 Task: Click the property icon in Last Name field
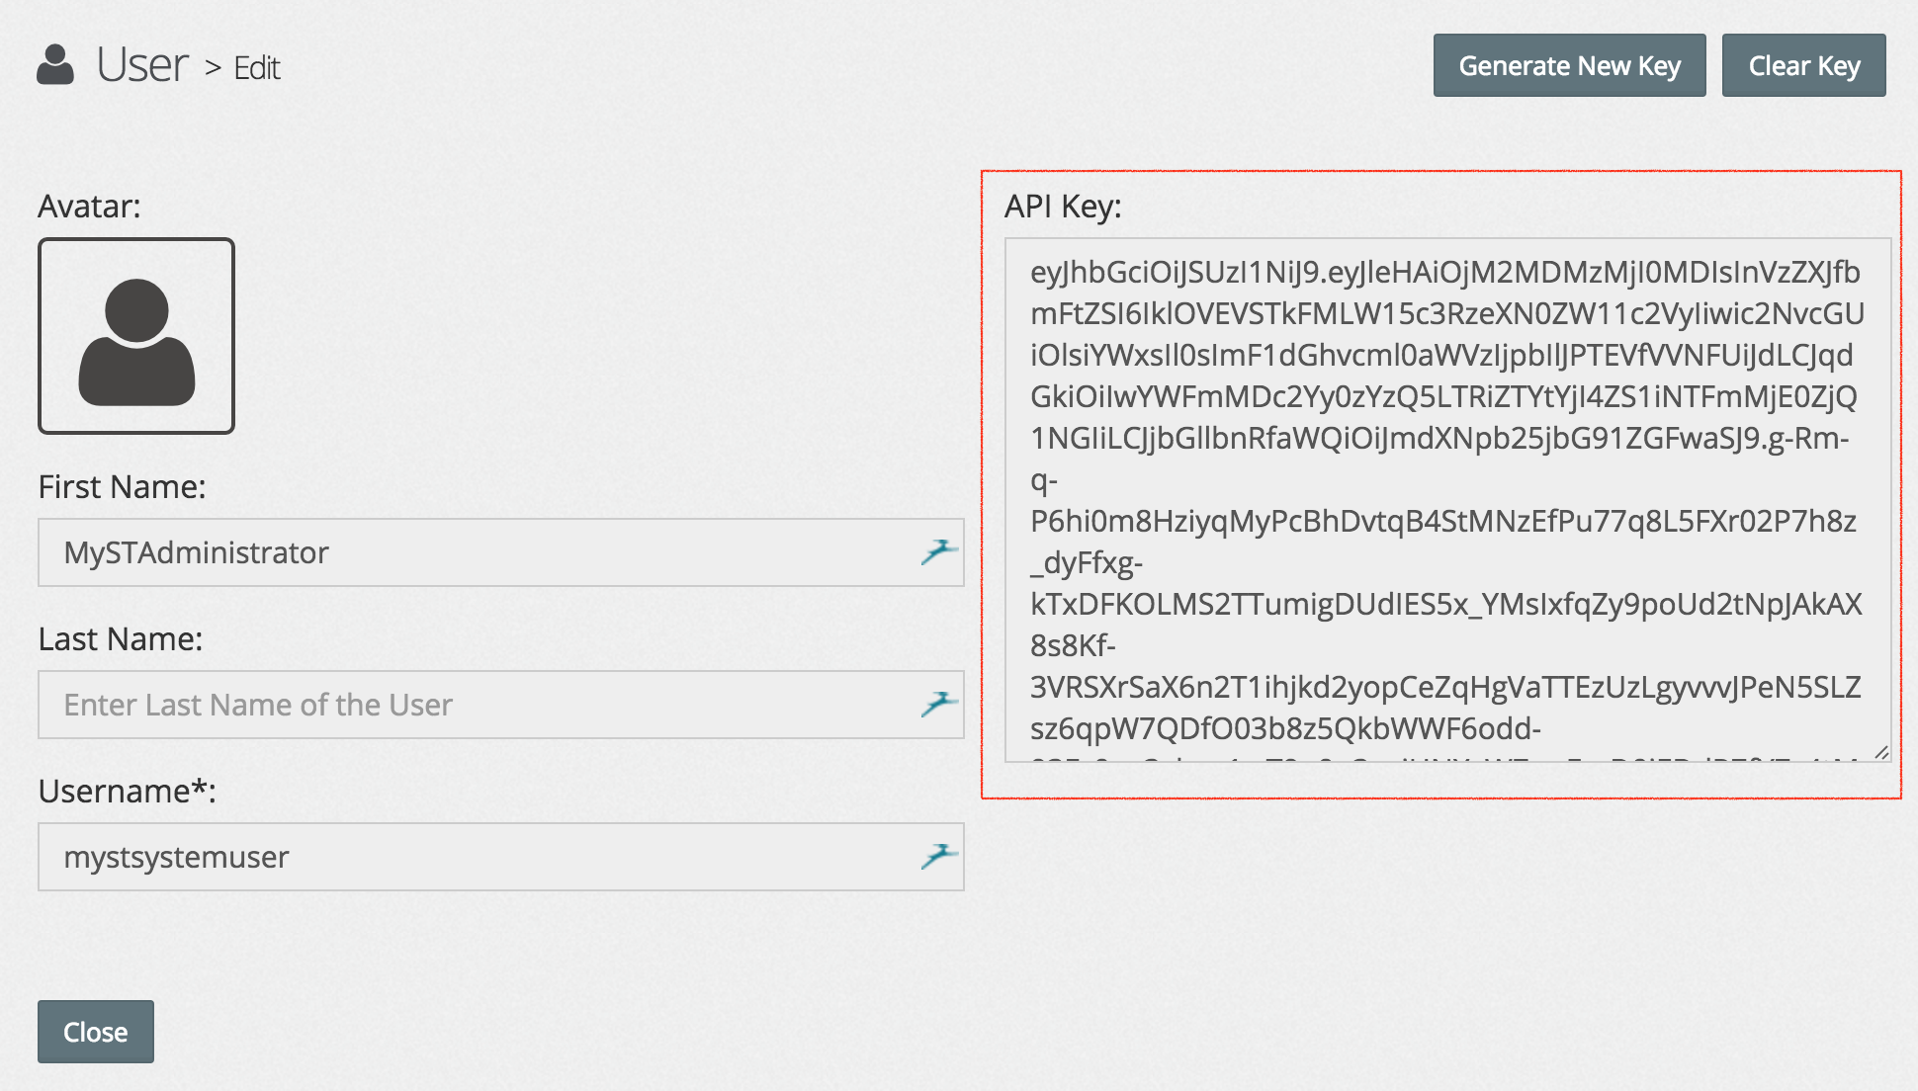coord(938,704)
